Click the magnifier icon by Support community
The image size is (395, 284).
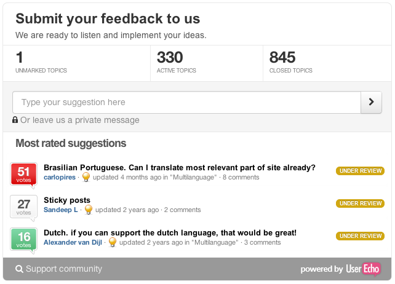click(19, 269)
